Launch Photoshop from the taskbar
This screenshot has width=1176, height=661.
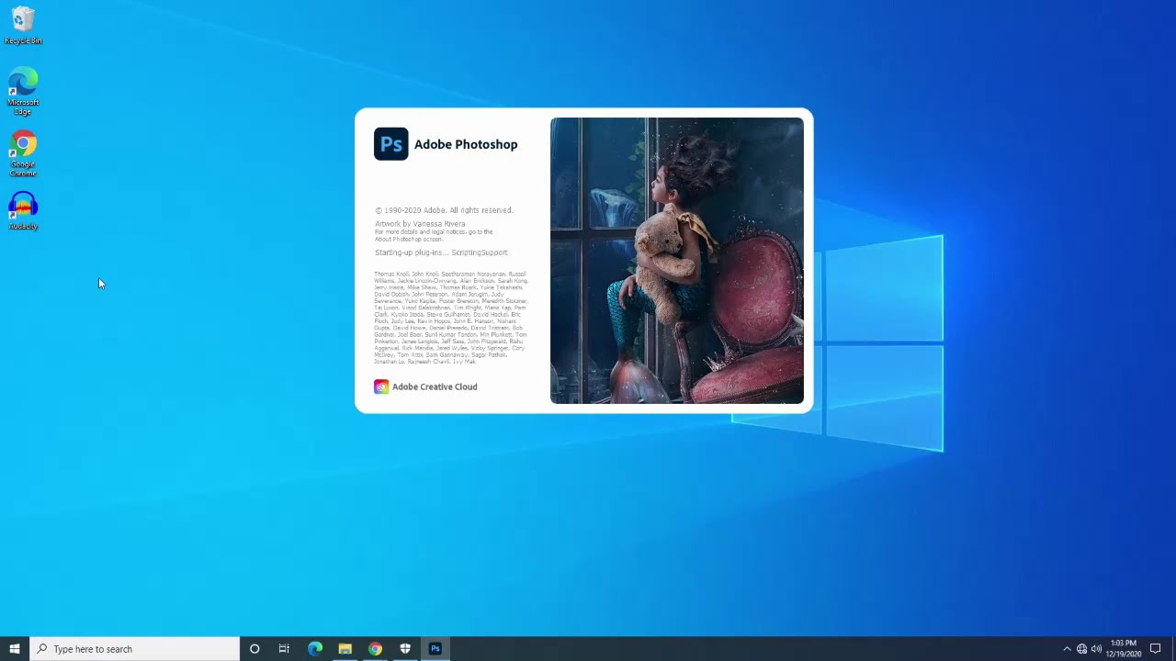click(435, 649)
